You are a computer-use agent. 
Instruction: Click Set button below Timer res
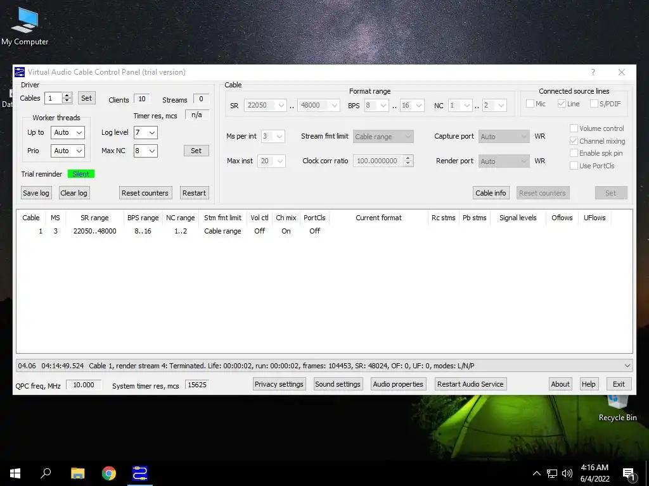[x=196, y=151]
